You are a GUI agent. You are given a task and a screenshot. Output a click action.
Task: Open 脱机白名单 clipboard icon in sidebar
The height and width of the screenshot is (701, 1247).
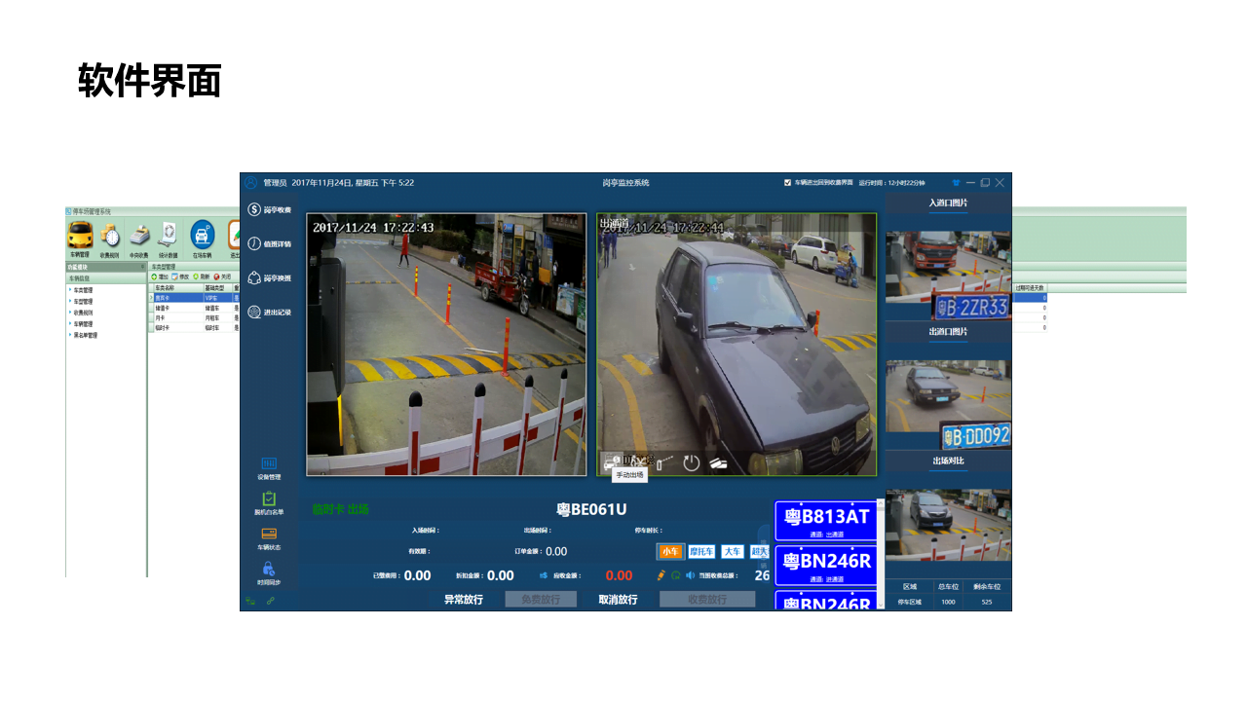(x=269, y=498)
